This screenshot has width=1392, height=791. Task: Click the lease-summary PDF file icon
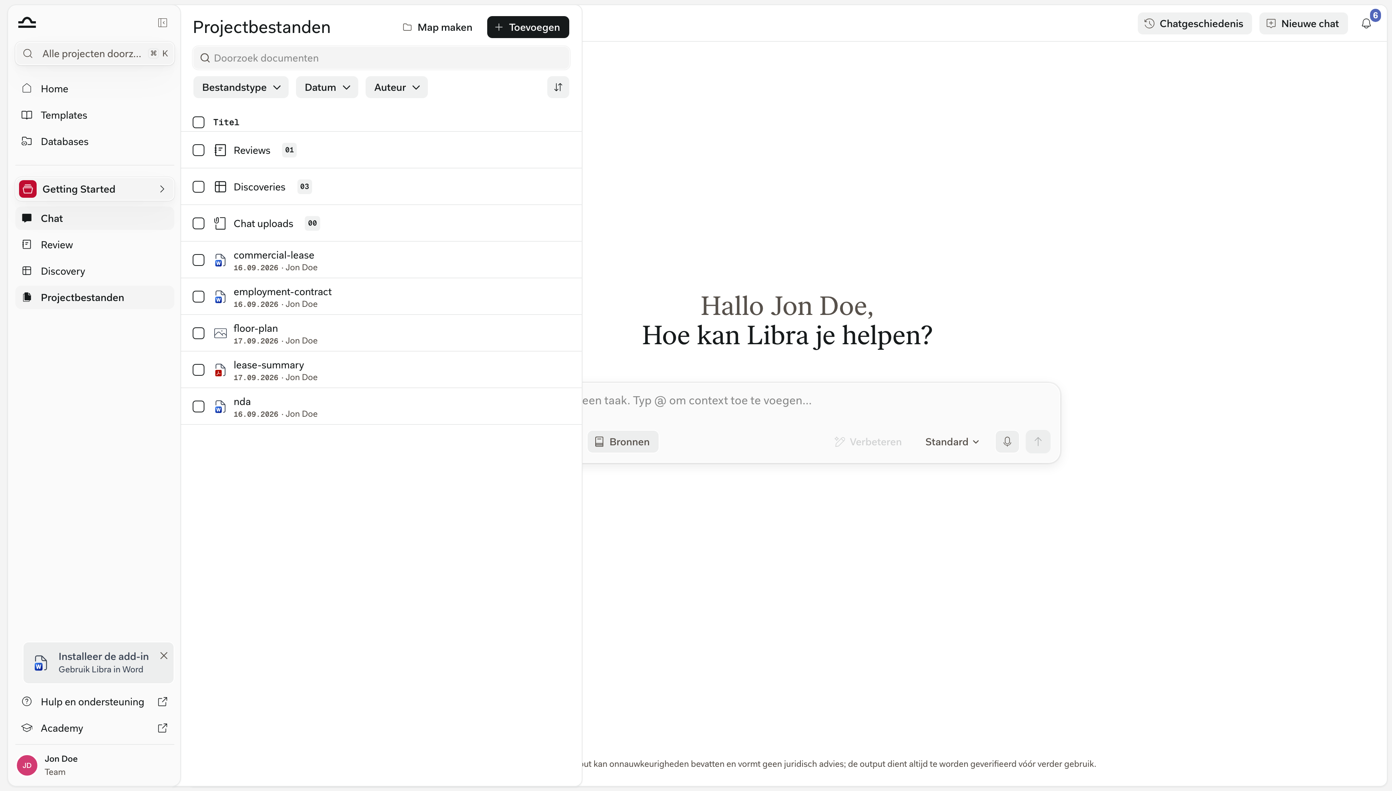220,370
